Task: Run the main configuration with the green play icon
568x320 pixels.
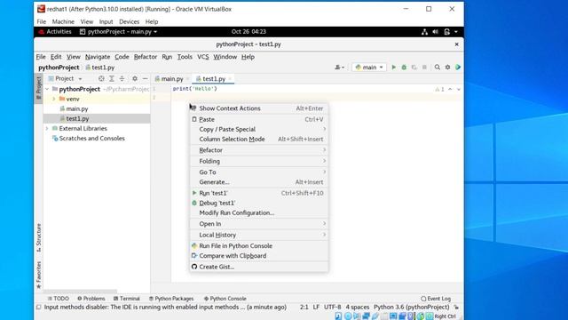Action: (394, 68)
